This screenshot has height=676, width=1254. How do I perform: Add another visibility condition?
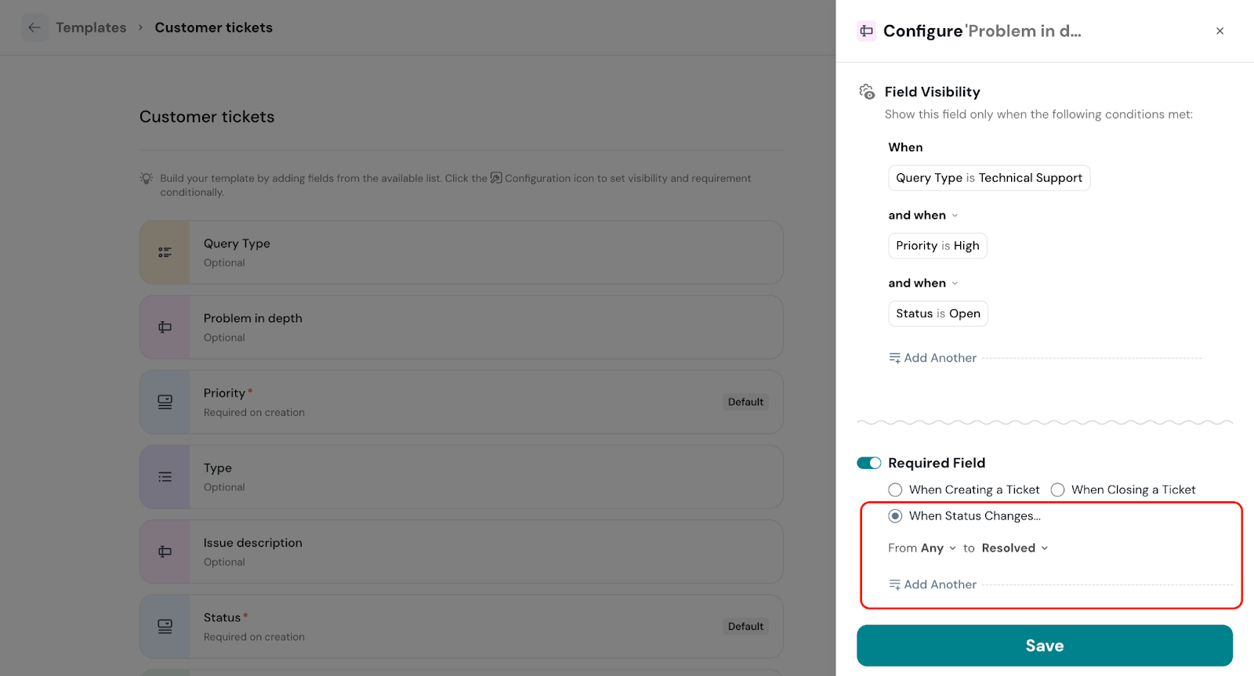pos(933,358)
